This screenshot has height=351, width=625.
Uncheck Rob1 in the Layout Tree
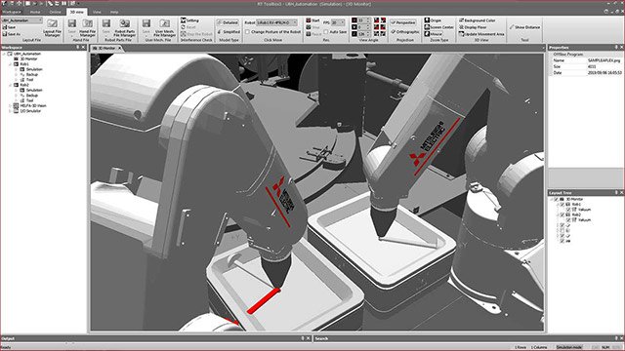pos(562,204)
